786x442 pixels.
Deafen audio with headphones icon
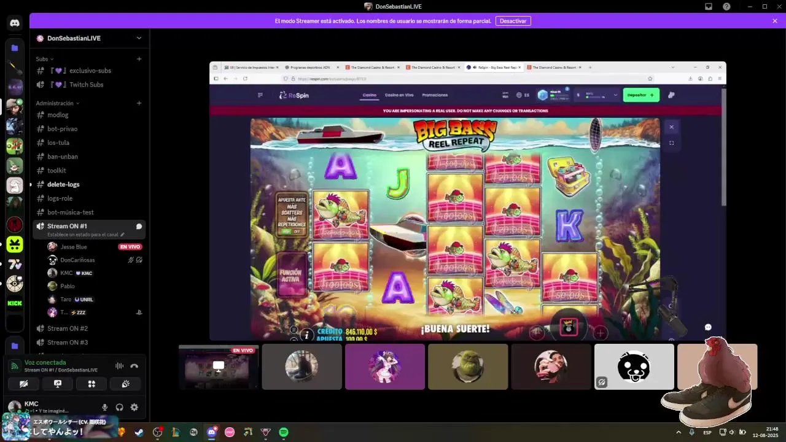[x=119, y=407]
